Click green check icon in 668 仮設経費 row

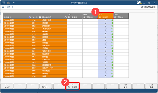[112, 71]
